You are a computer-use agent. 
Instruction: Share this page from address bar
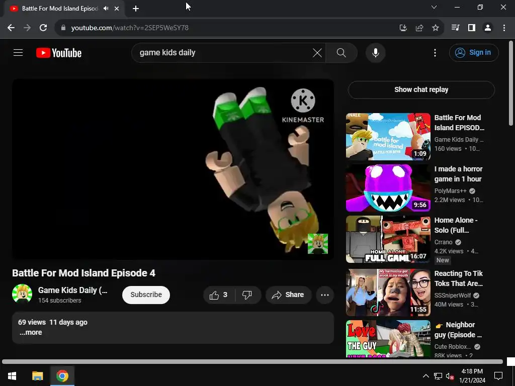point(419,28)
